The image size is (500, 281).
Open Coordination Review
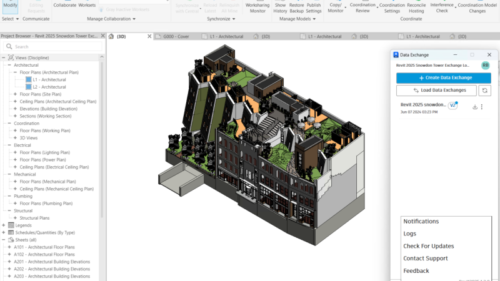pyautogui.click(x=362, y=7)
